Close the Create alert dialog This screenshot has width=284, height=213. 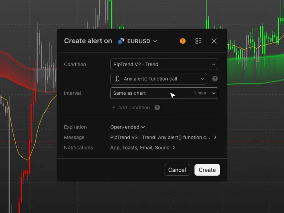(x=214, y=41)
